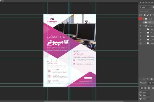Click the lock position move icon

151,15
